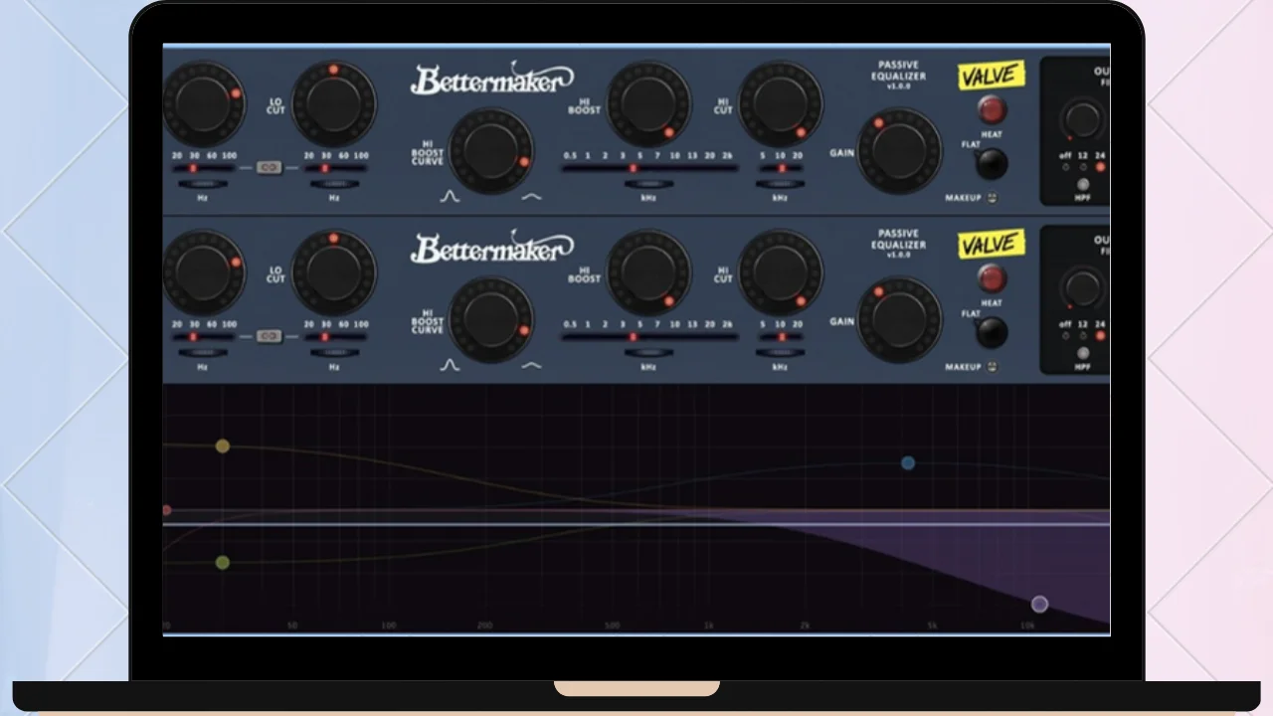Click the MAKEUP smiley icon on the top unit
The height and width of the screenshot is (716, 1273).
[x=992, y=198]
